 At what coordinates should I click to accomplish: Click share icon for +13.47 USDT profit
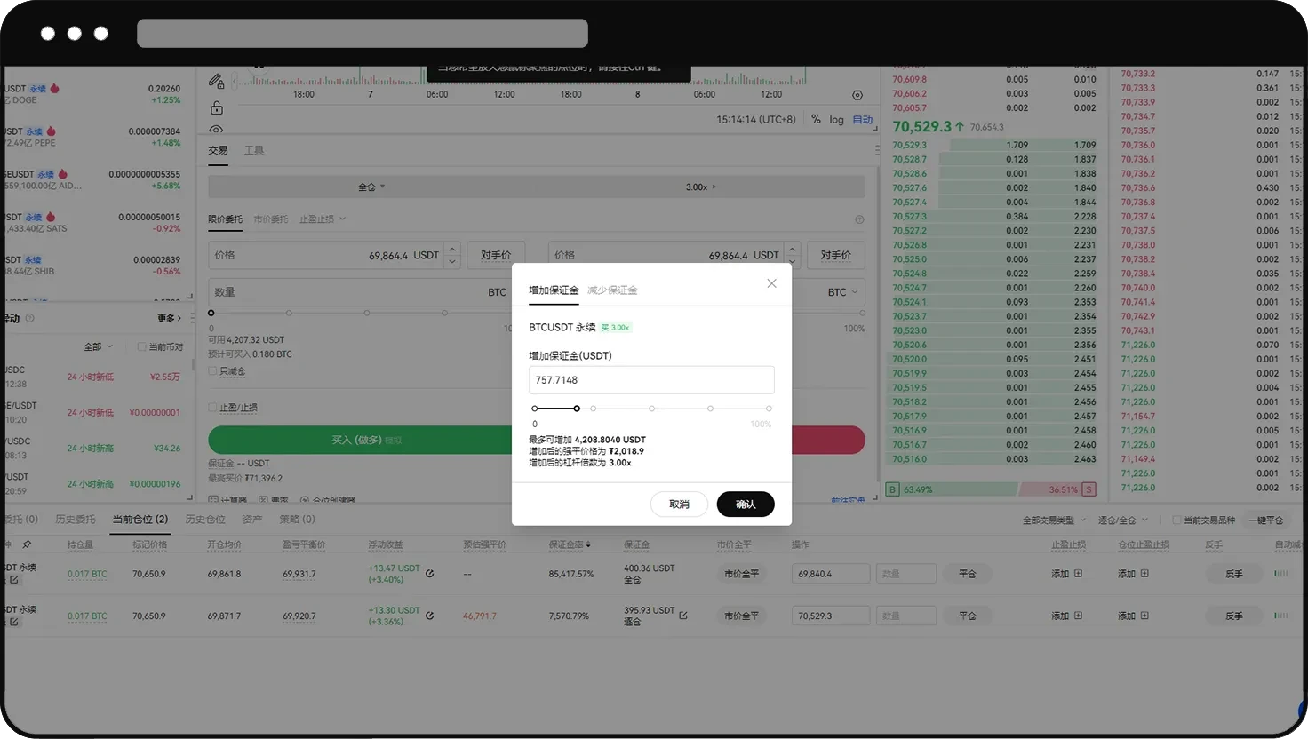(430, 574)
